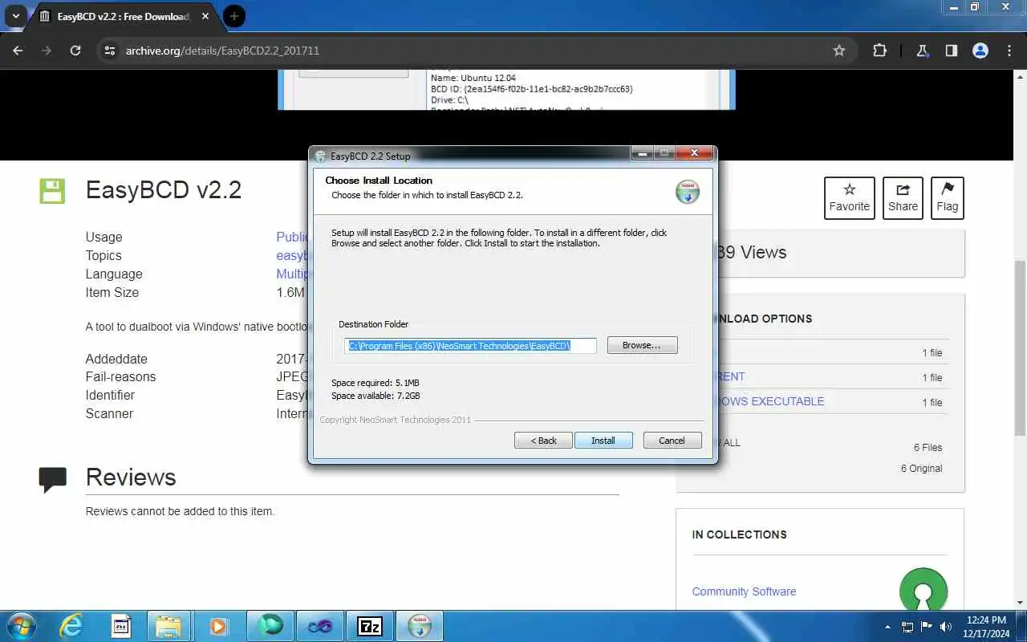
Task: Show hidden system tray icons
Action: (887, 627)
